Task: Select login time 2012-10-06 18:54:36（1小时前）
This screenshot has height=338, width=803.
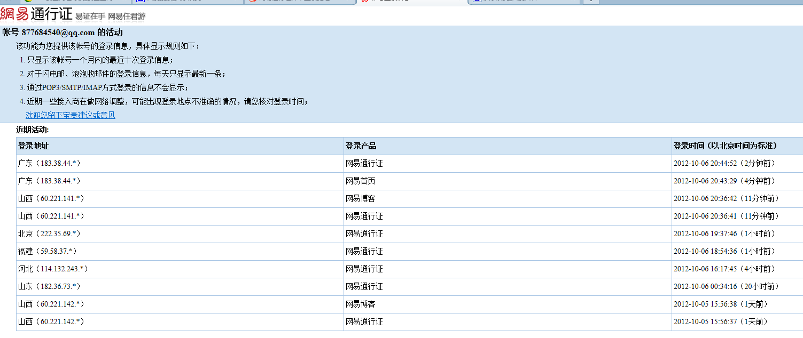Action: (x=724, y=252)
